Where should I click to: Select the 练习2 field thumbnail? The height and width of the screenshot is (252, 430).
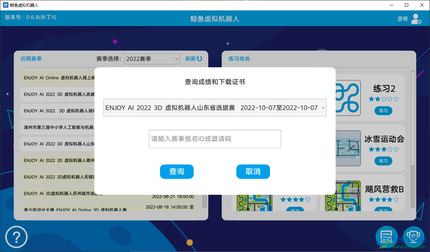coord(348,98)
